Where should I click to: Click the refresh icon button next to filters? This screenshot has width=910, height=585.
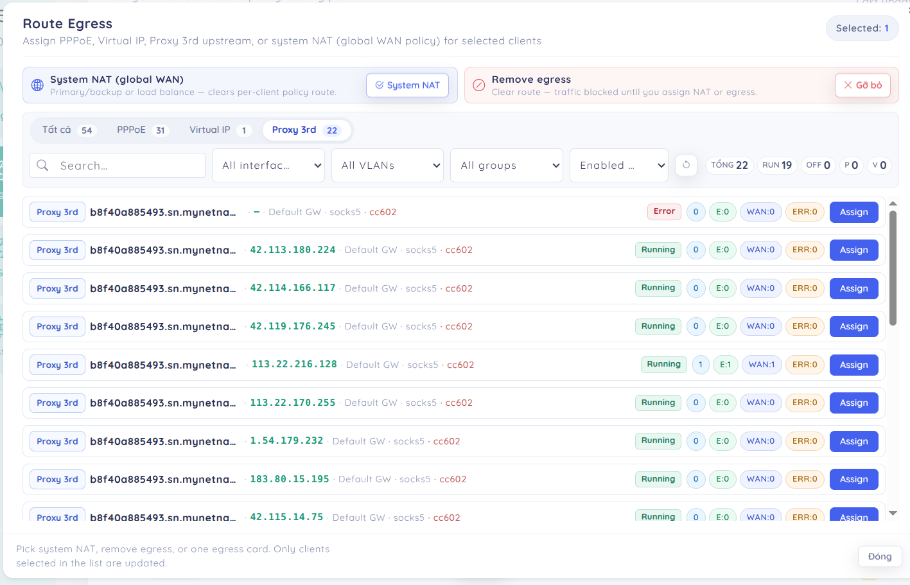(686, 165)
